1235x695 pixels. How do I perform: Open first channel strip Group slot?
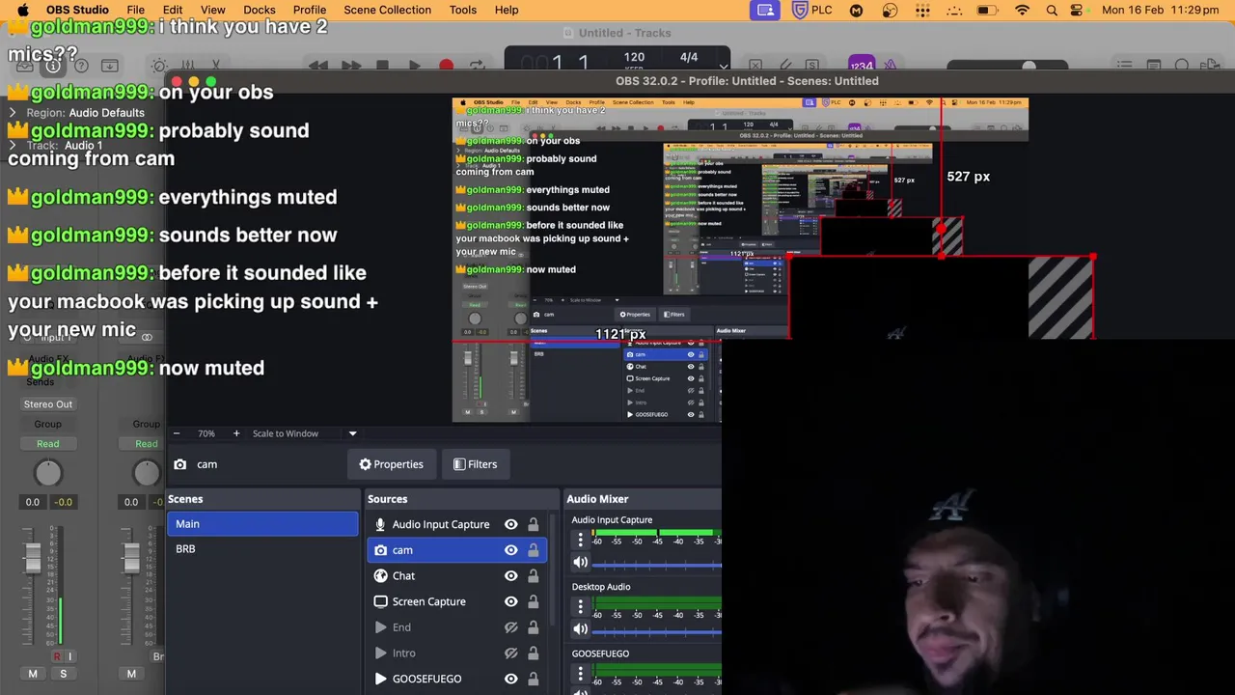pos(47,424)
